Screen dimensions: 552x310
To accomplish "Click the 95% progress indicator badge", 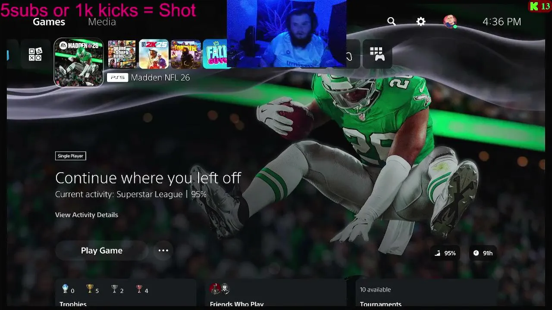I will pos(445,253).
